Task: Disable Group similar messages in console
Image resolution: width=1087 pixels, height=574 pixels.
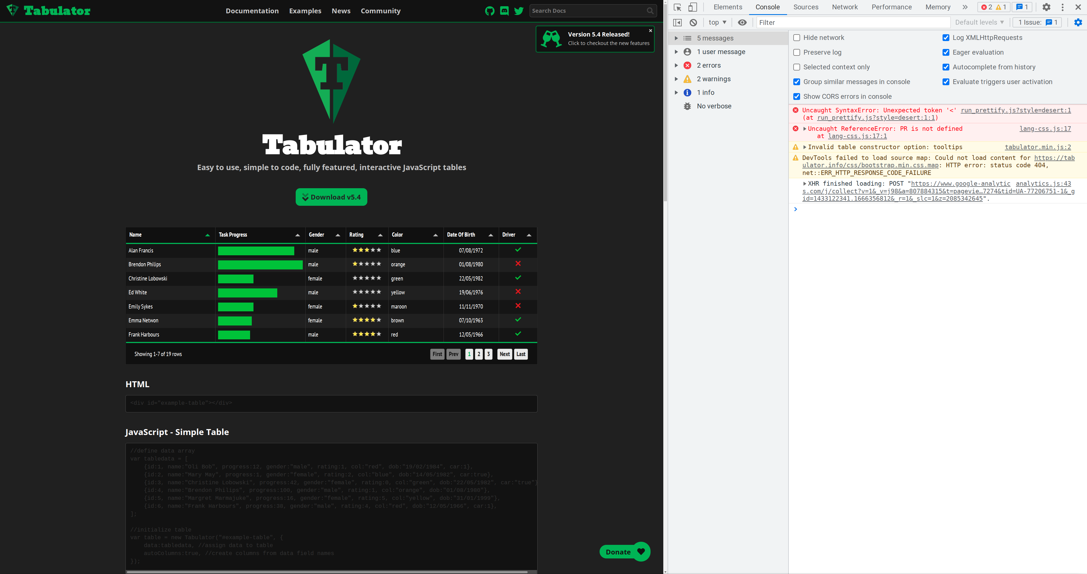Action: point(797,82)
